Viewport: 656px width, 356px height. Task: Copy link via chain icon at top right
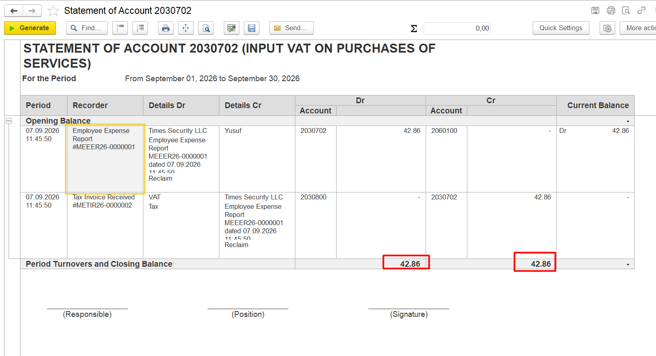[641, 11]
